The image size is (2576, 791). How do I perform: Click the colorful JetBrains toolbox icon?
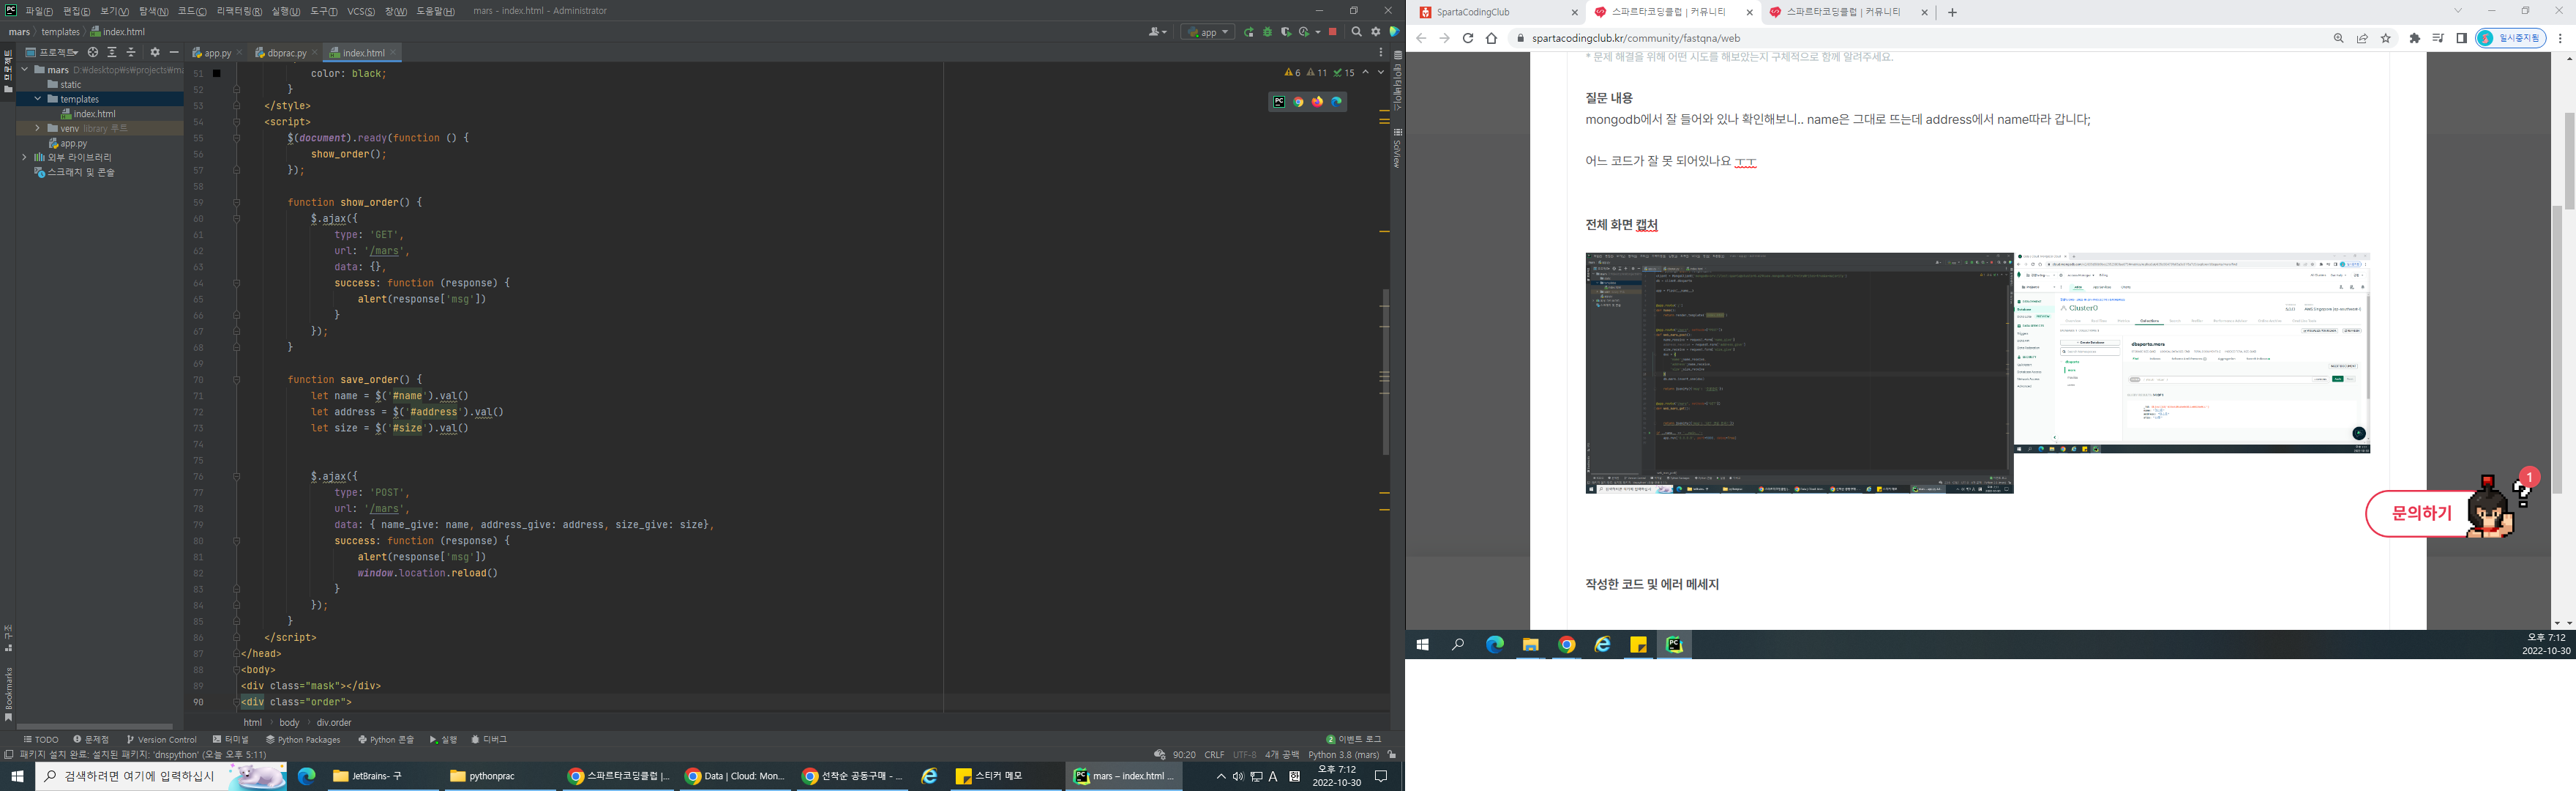click(1394, 32)
